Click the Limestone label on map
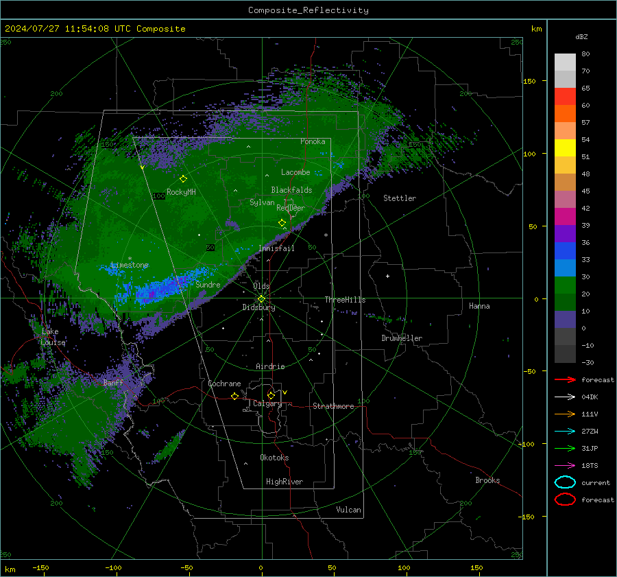 click(x=130, y=265)
